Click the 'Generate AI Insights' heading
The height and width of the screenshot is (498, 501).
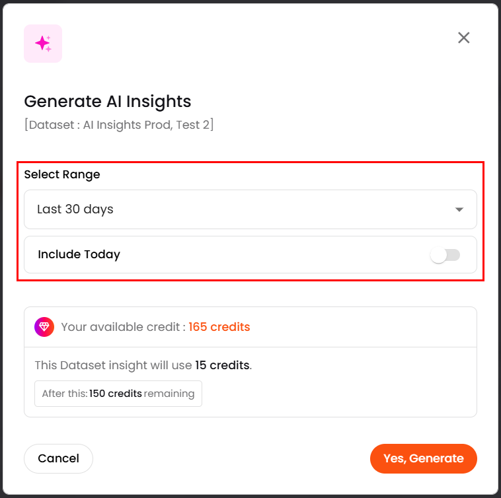coord(108,101)
